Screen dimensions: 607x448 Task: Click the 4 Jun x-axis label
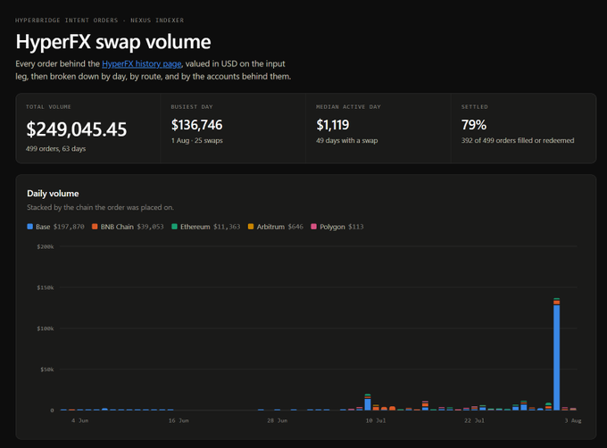pos(79,420)
